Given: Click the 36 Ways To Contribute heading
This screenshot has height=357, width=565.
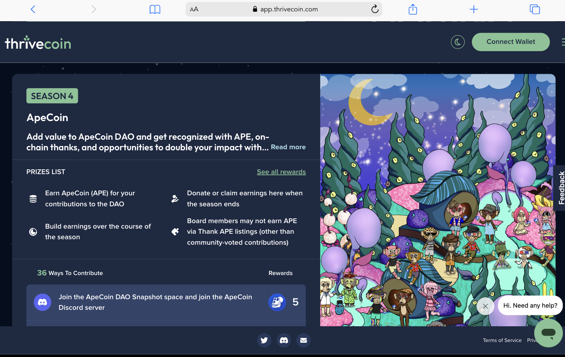Looking at the screenshot, I should point(70,273).
